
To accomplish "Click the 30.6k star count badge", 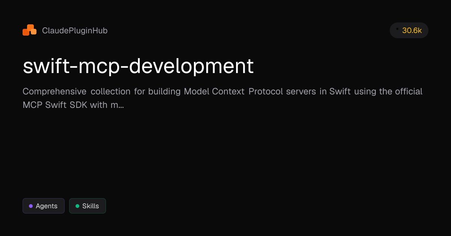I will click(x=409, y=30).
